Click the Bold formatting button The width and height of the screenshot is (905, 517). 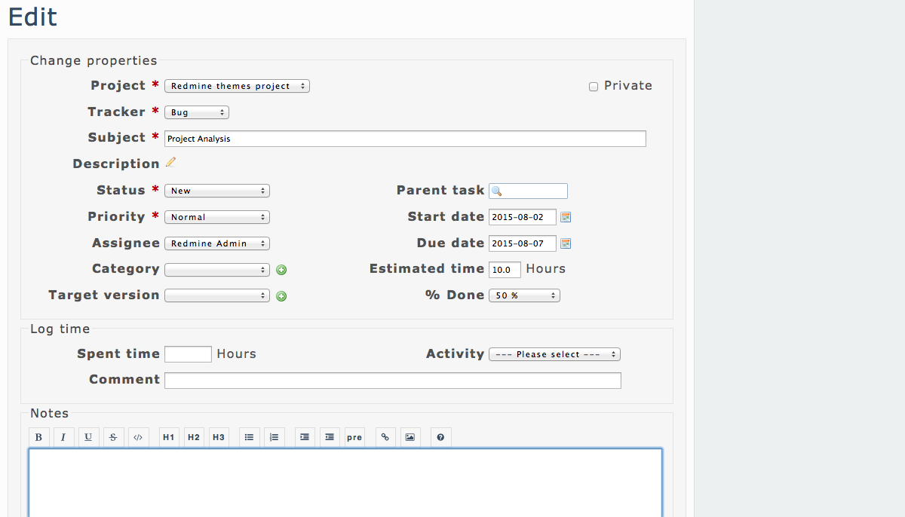(38, 437)
